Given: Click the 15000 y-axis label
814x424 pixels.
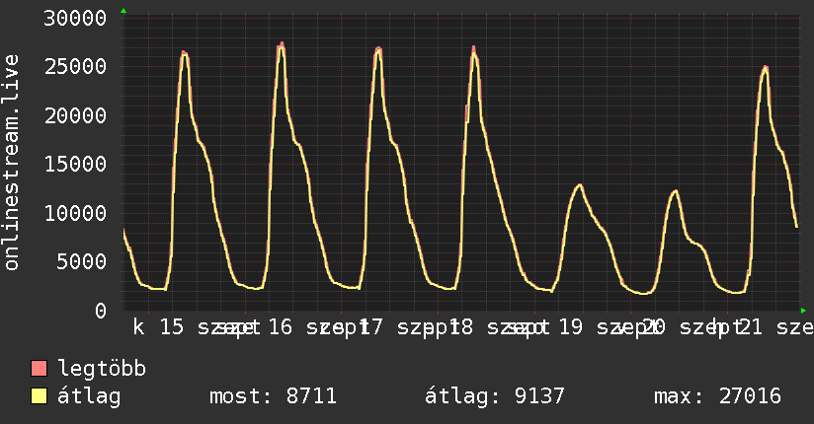Looking at the screenshot, I should tap(75, 165).
